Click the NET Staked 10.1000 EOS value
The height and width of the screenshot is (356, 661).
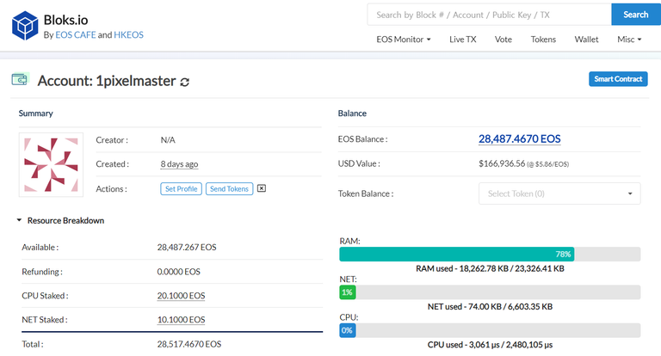pyautogui.click(x=182, y=320)
